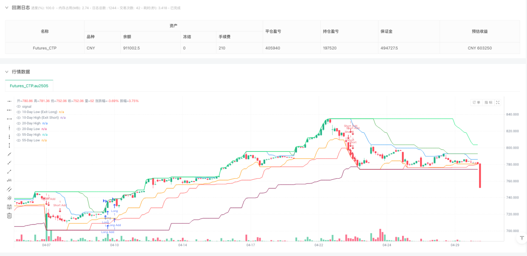Click the Futures_CTP row in the table
This screenshot has height=256, width=527.
coord(45,48)
